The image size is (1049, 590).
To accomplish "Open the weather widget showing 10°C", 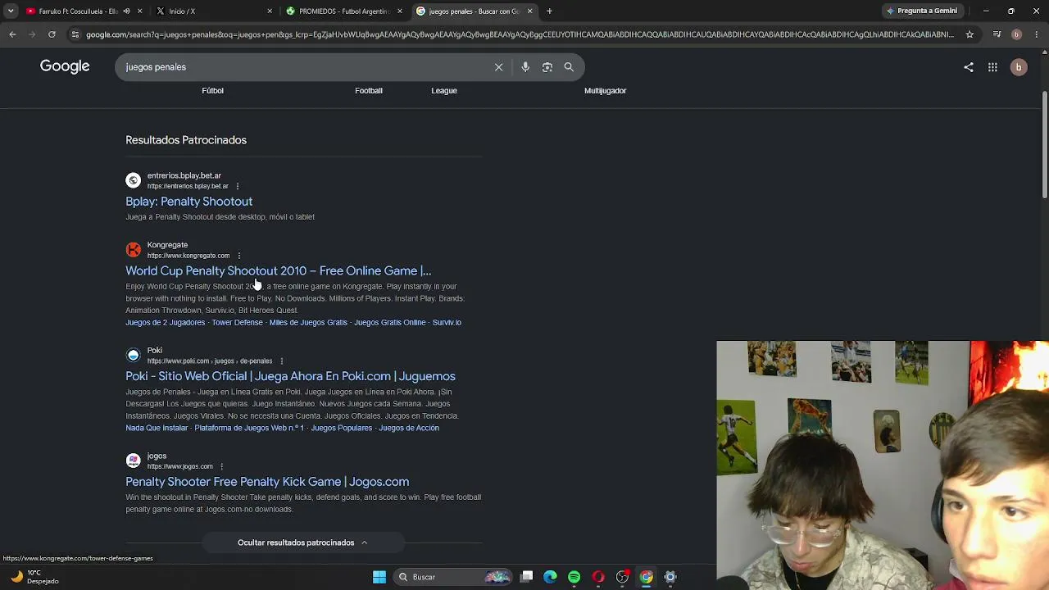I will click(33, 577).
